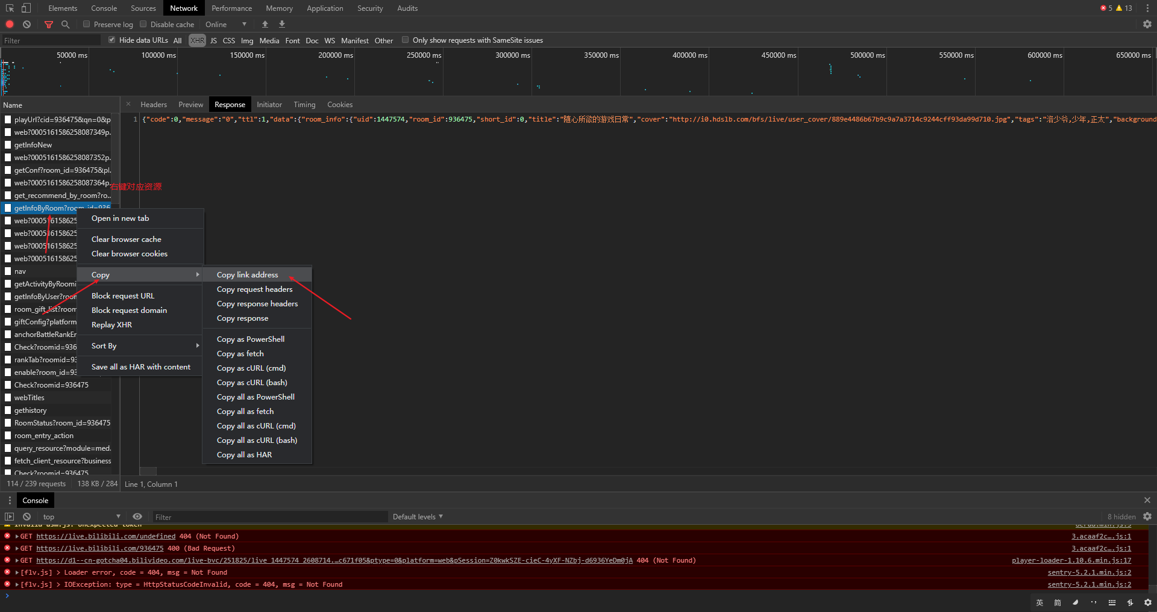Screen dimensions: 1157x612
Task: Switch to the Headers tab
Action: pos(154,104)
